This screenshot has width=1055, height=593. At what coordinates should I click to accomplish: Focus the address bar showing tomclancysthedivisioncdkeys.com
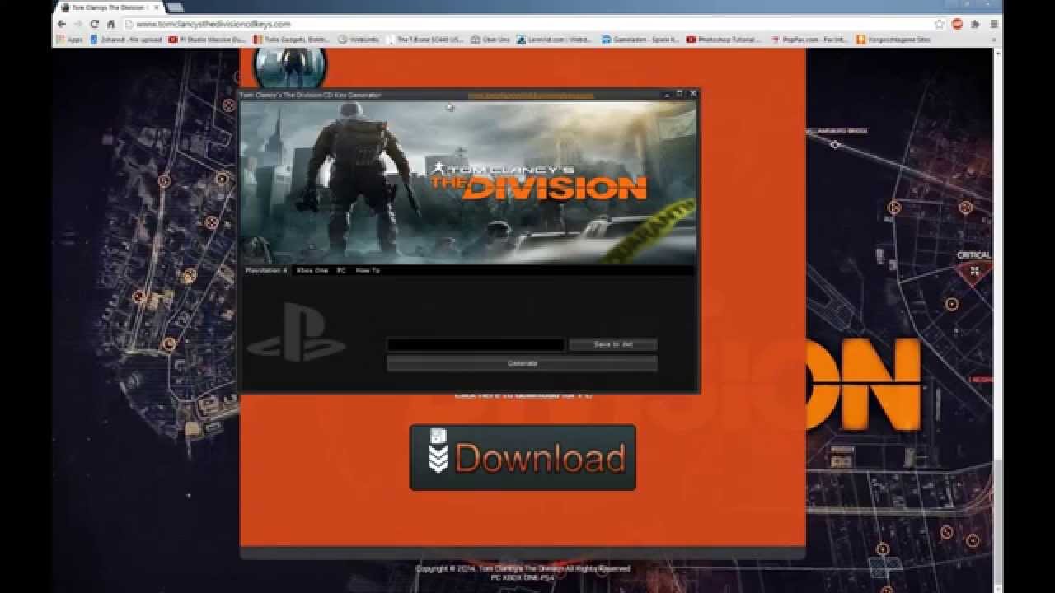point(527,24)
